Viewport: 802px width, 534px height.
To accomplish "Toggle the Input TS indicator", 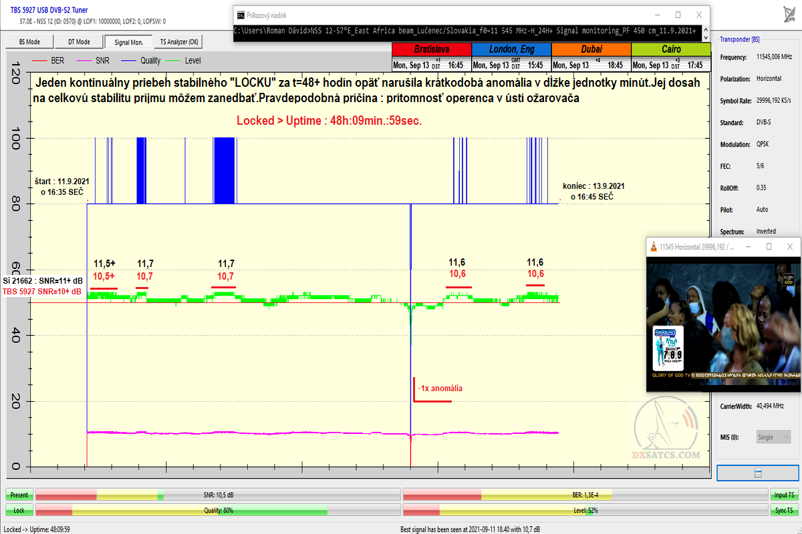I will point(783,495).
